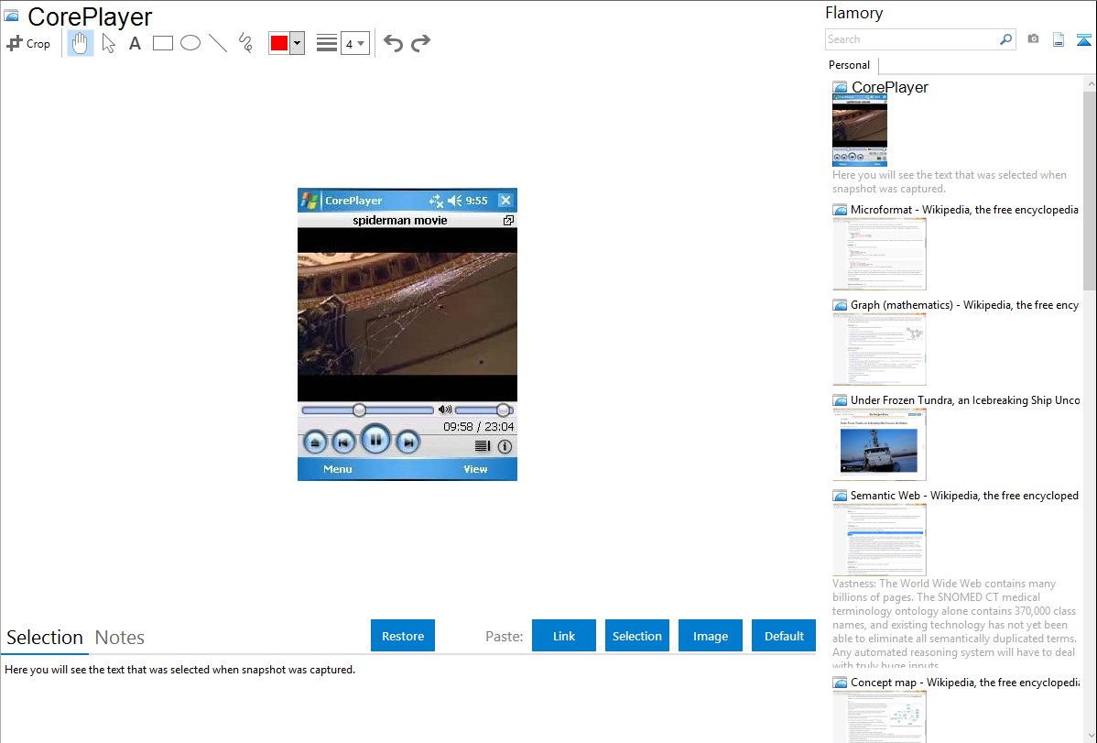Pick the ellipse shape tool
The height and width of the screenshot is (743, 1097).
(190, 43)
